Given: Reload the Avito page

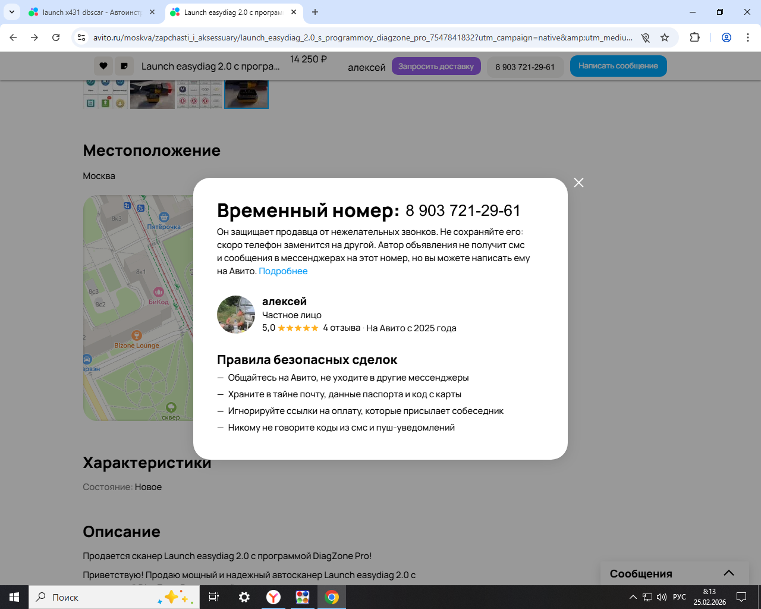Looking at the screenshot, I should (x=56, y=37).
